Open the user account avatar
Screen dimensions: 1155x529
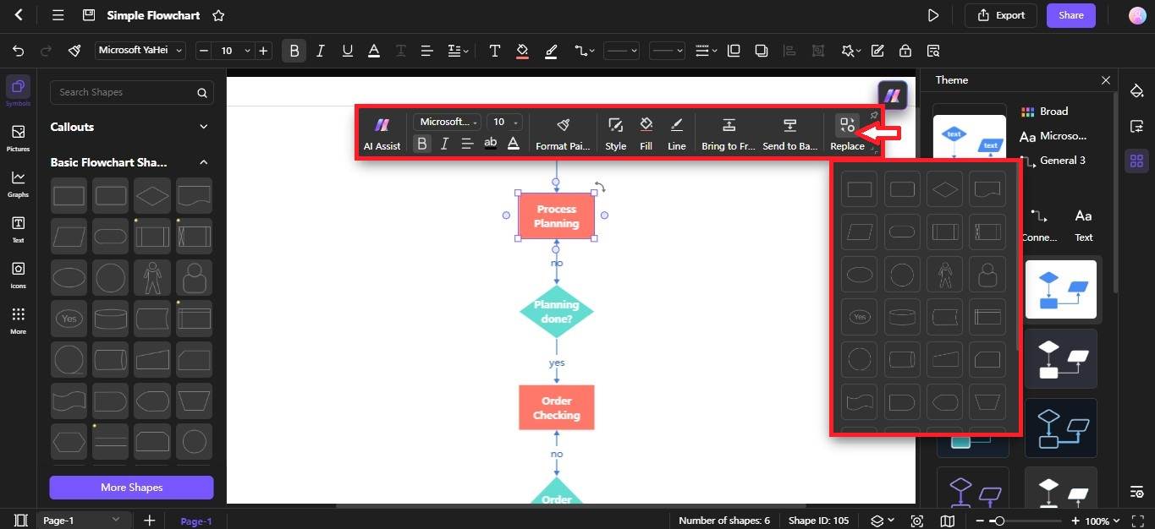click(x=1137, y=15)
